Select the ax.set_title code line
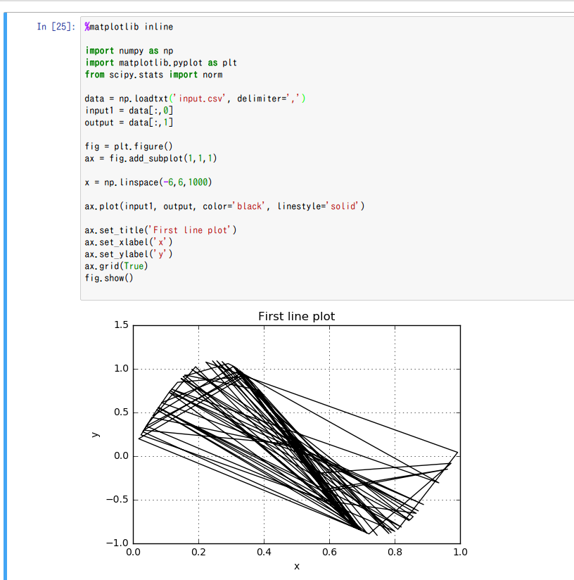The height and width of the screenshot is (580, 574). tap(162, 230)
